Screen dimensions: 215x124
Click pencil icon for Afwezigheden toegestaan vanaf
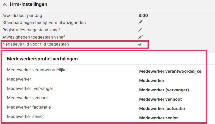pos(140,37)
